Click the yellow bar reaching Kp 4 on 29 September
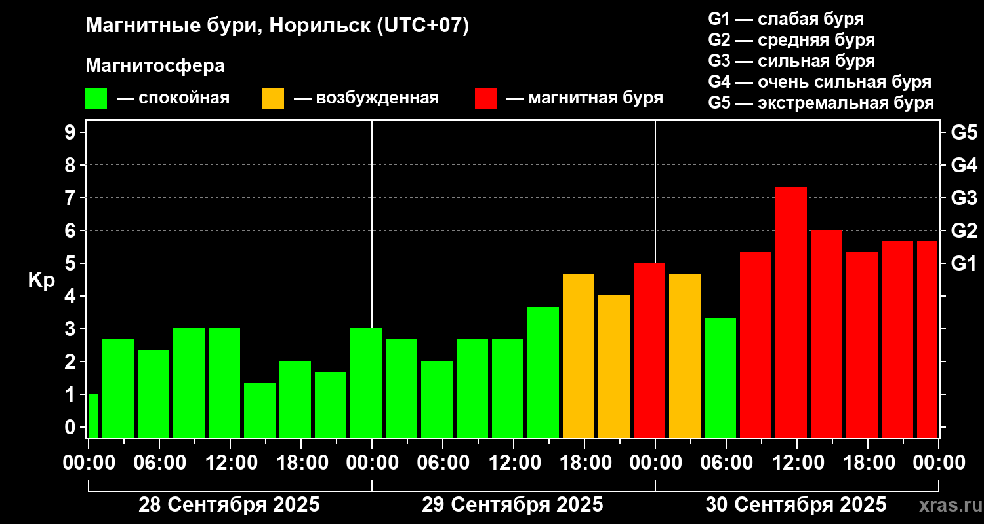This screenshot has width=984, height=524. pyautogui.click(x=614, y=367)
